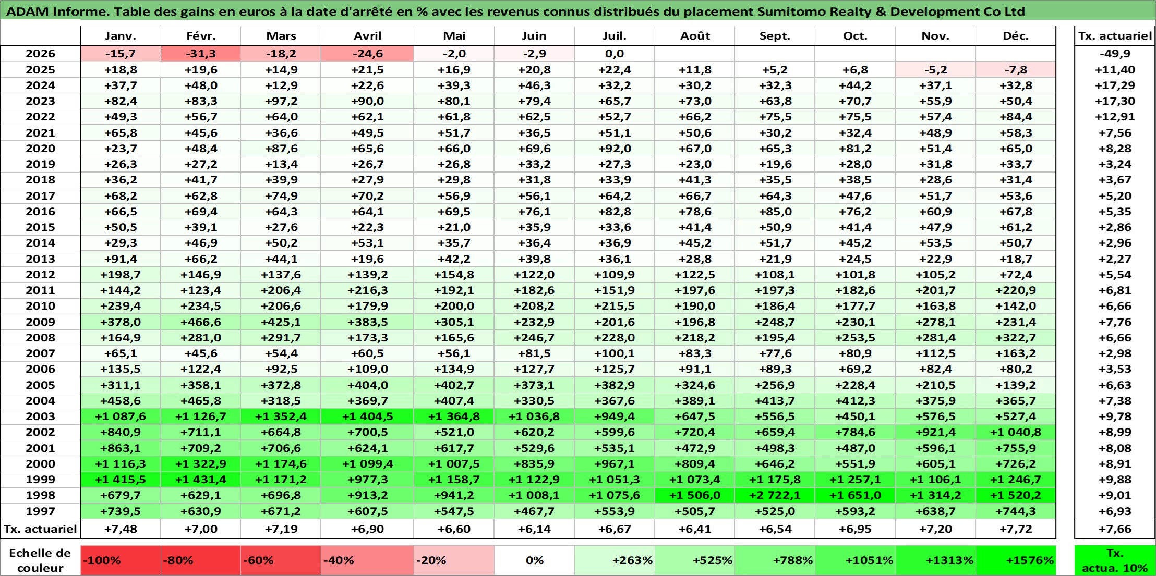Image resolution: width=1156 pixels, height=576 pixels.
Task: Select the +1 506,0 cell for Août 1998
Action: pos(695,495)
